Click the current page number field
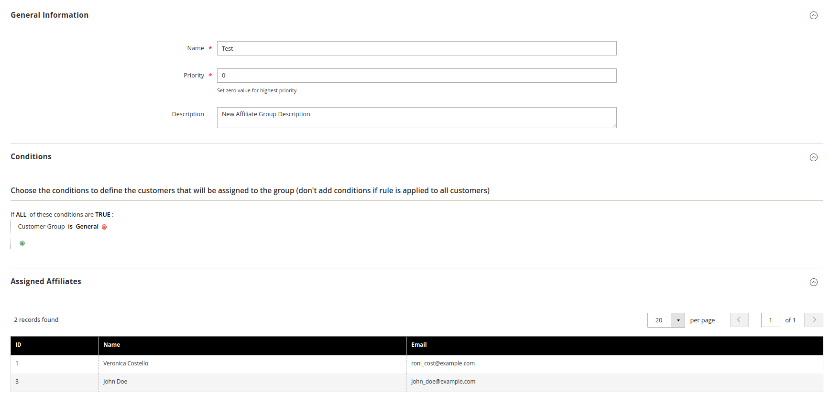This screenshot has width=830, height=407. click(770, 320)
